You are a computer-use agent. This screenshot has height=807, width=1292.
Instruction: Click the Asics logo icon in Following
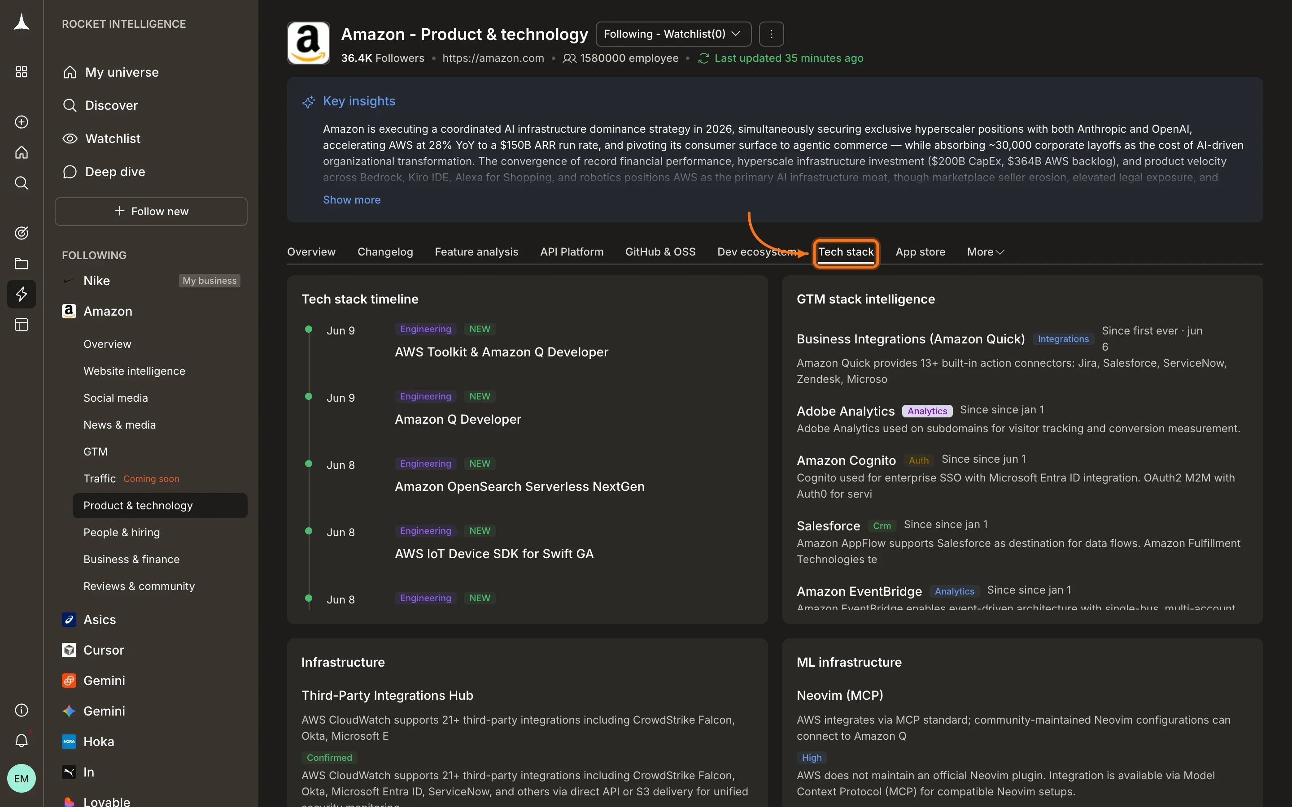(69, 620)
